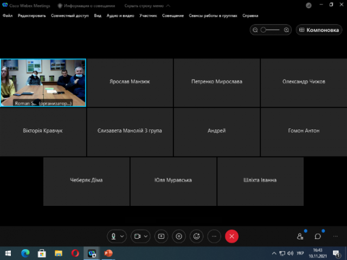Open the Аудио и видео menu

(x=120, y=16)
